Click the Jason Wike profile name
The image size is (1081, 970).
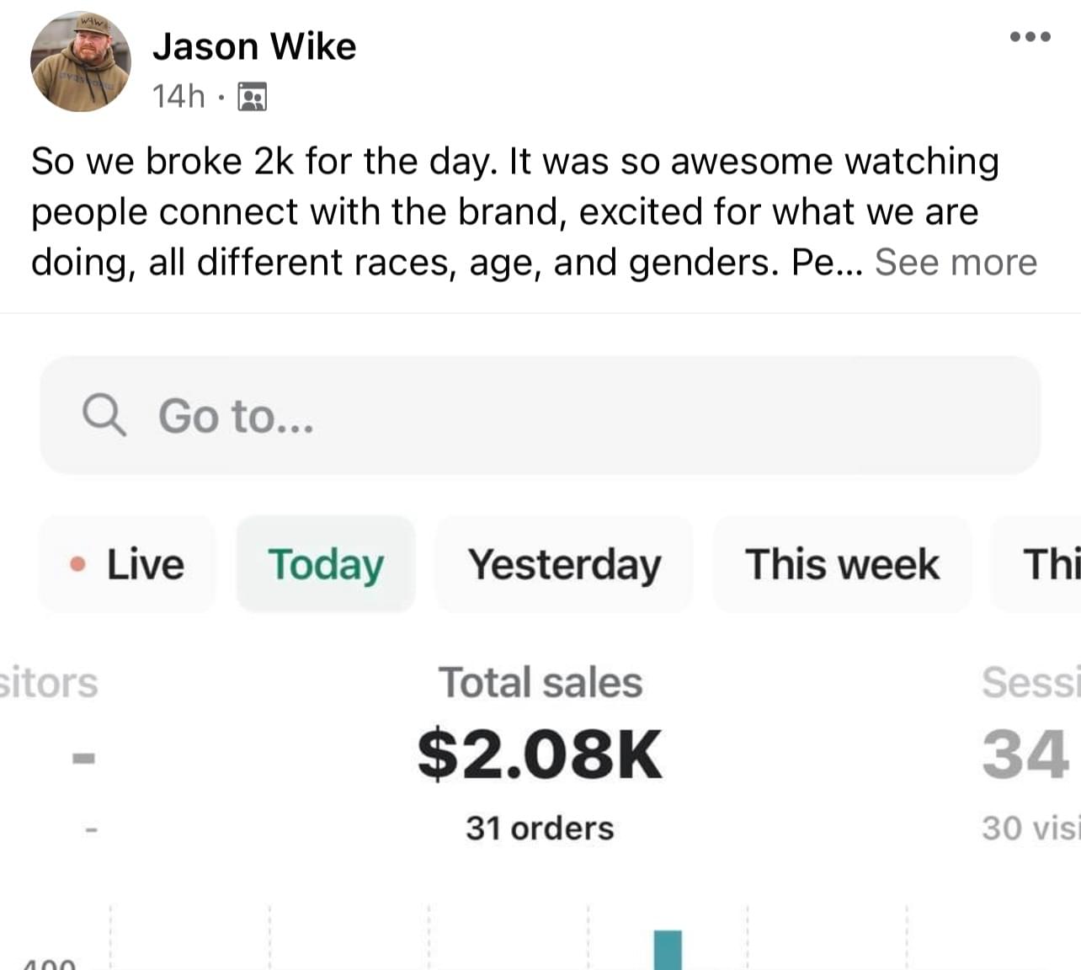tap(254, 46)
